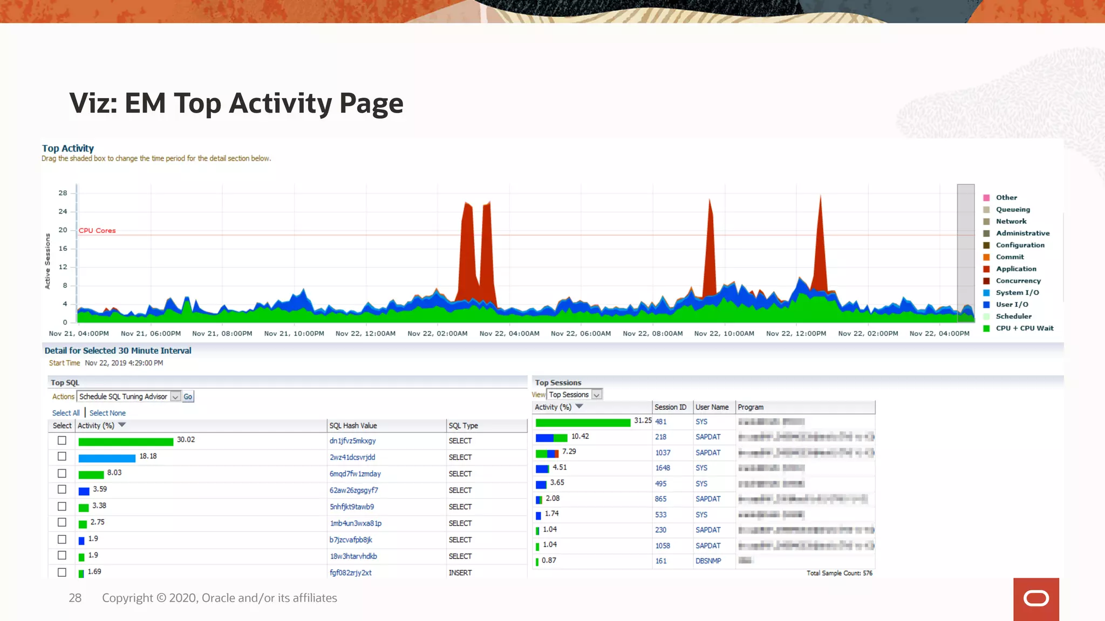Image resolution: width=1105 pixels, height=621 pixels.
Task: Enable the checkbox for 1mb4un3wxa81p
Action: tap(62, 522)
